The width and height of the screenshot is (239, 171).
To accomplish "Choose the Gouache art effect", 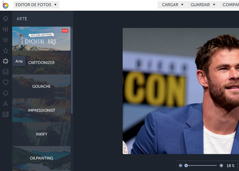I will pos(41,86).
